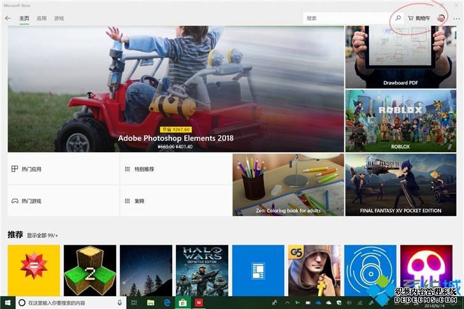Open the red star app on yellow tile
Screen dimensions: 464x309
click(34, 270)
